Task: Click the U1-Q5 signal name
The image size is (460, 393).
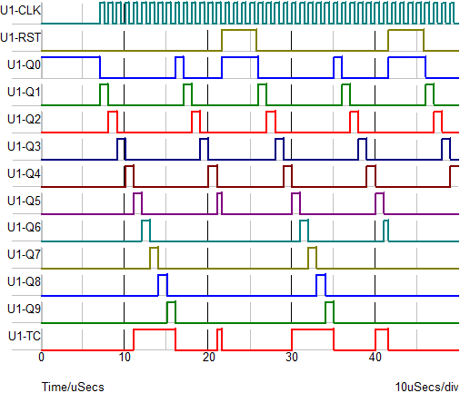Action: (x=24, y=201)
